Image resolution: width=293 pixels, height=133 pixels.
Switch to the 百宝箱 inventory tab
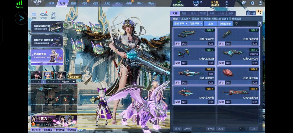[203, 13]
